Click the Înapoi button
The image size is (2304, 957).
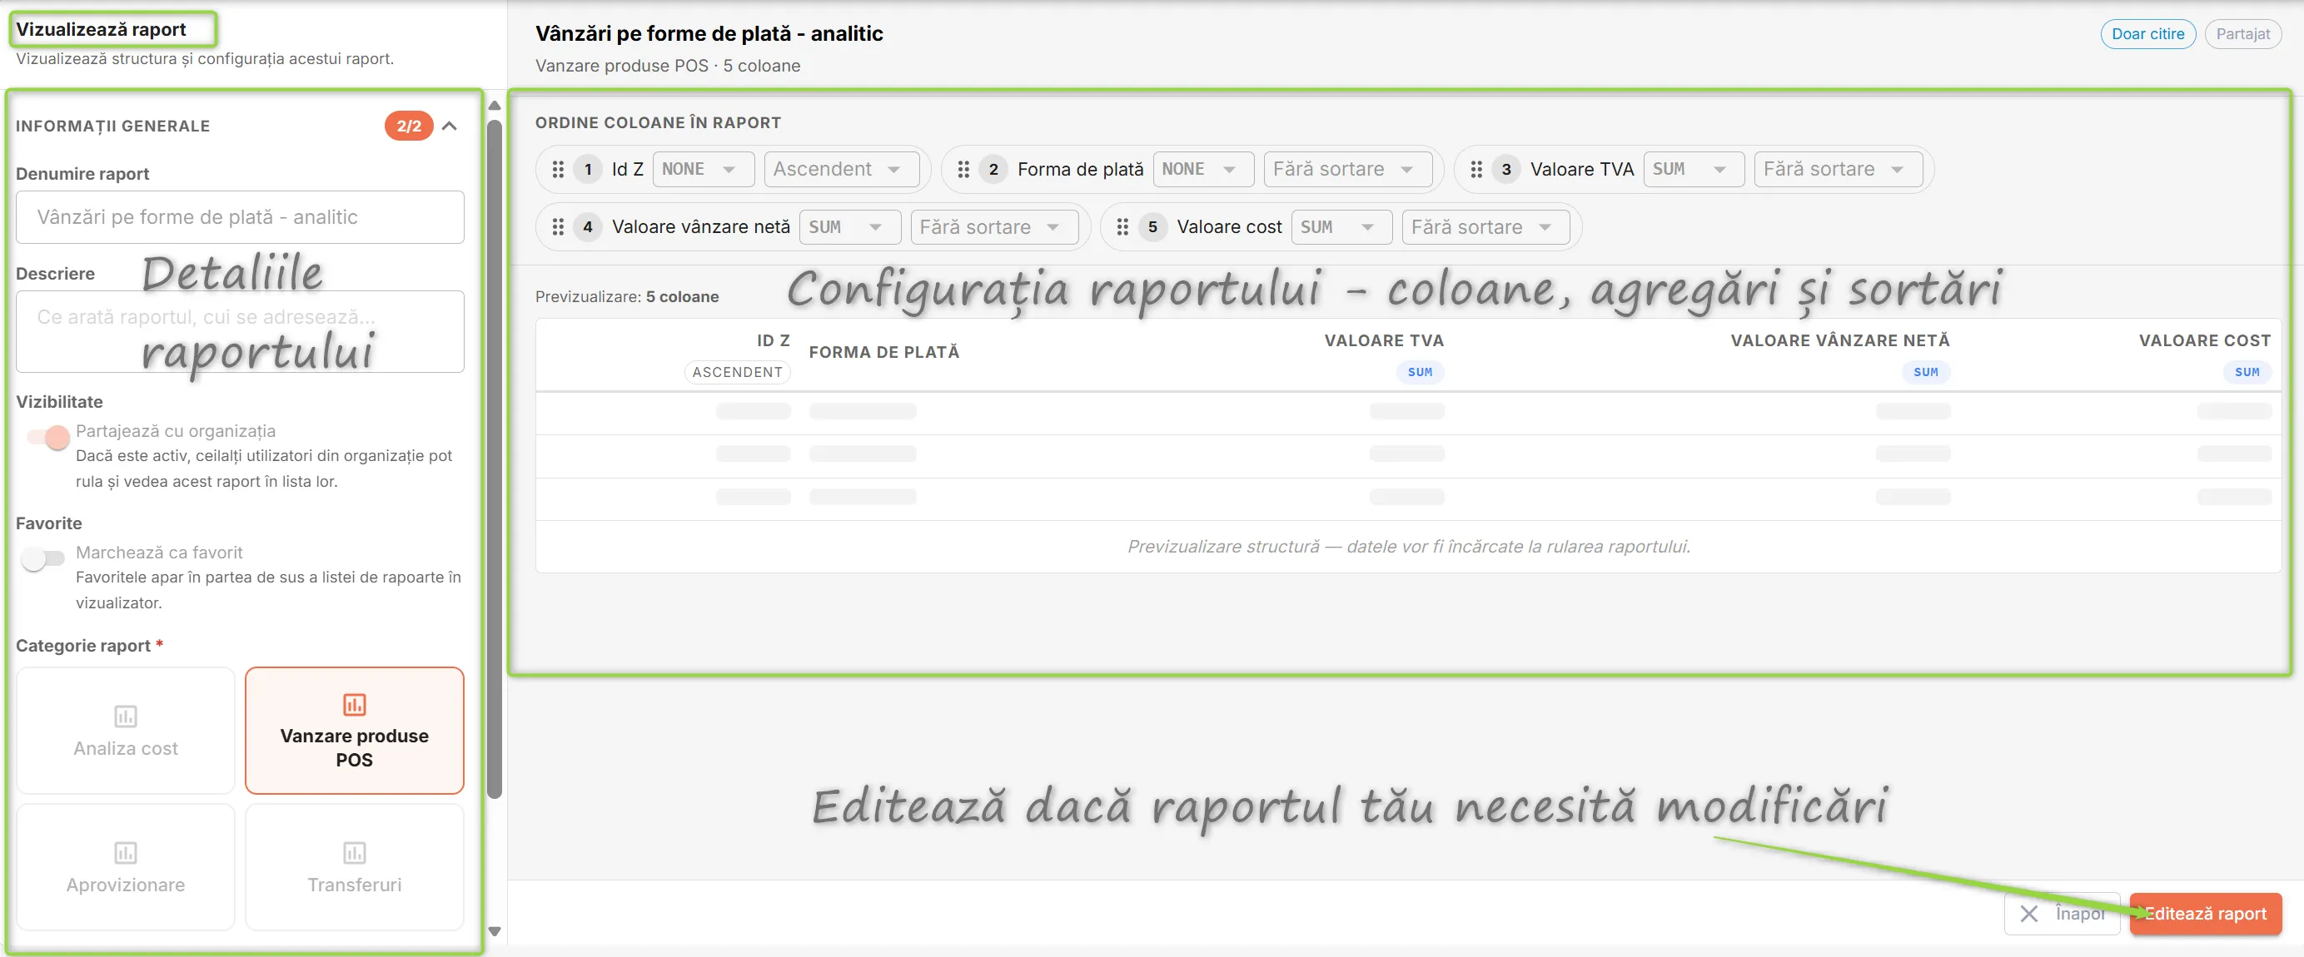tap(2062, 913)
